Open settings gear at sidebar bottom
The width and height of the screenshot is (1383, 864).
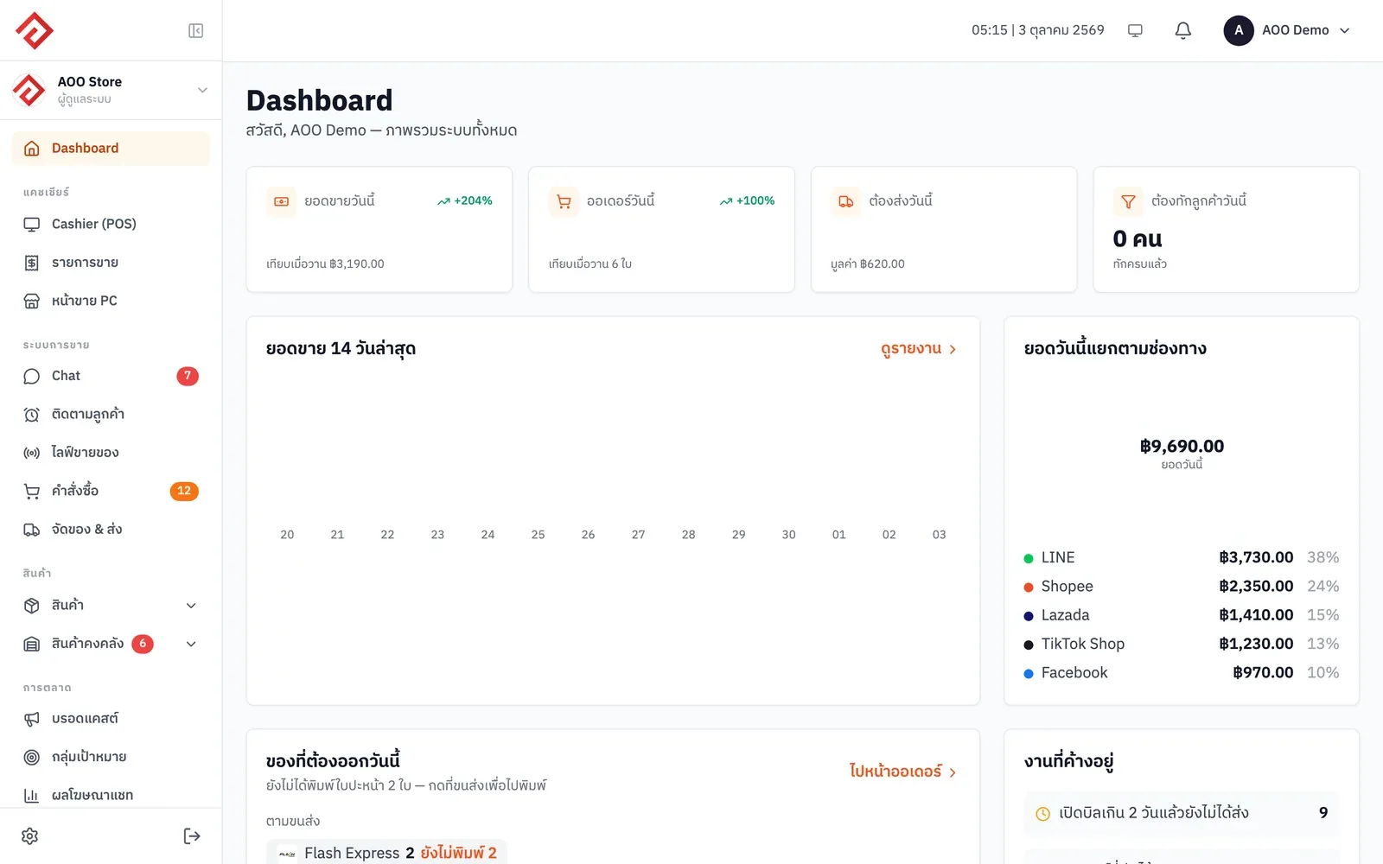(30, 836)
